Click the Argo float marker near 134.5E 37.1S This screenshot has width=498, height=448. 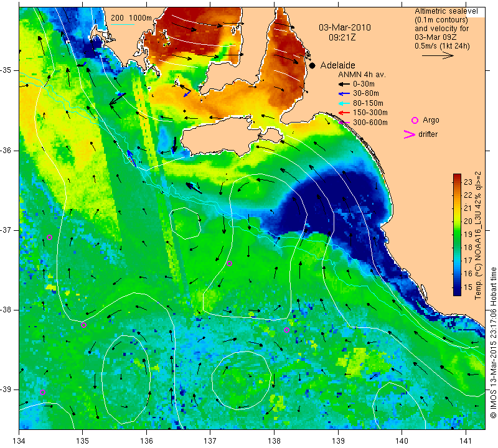[x=49, y=237]
